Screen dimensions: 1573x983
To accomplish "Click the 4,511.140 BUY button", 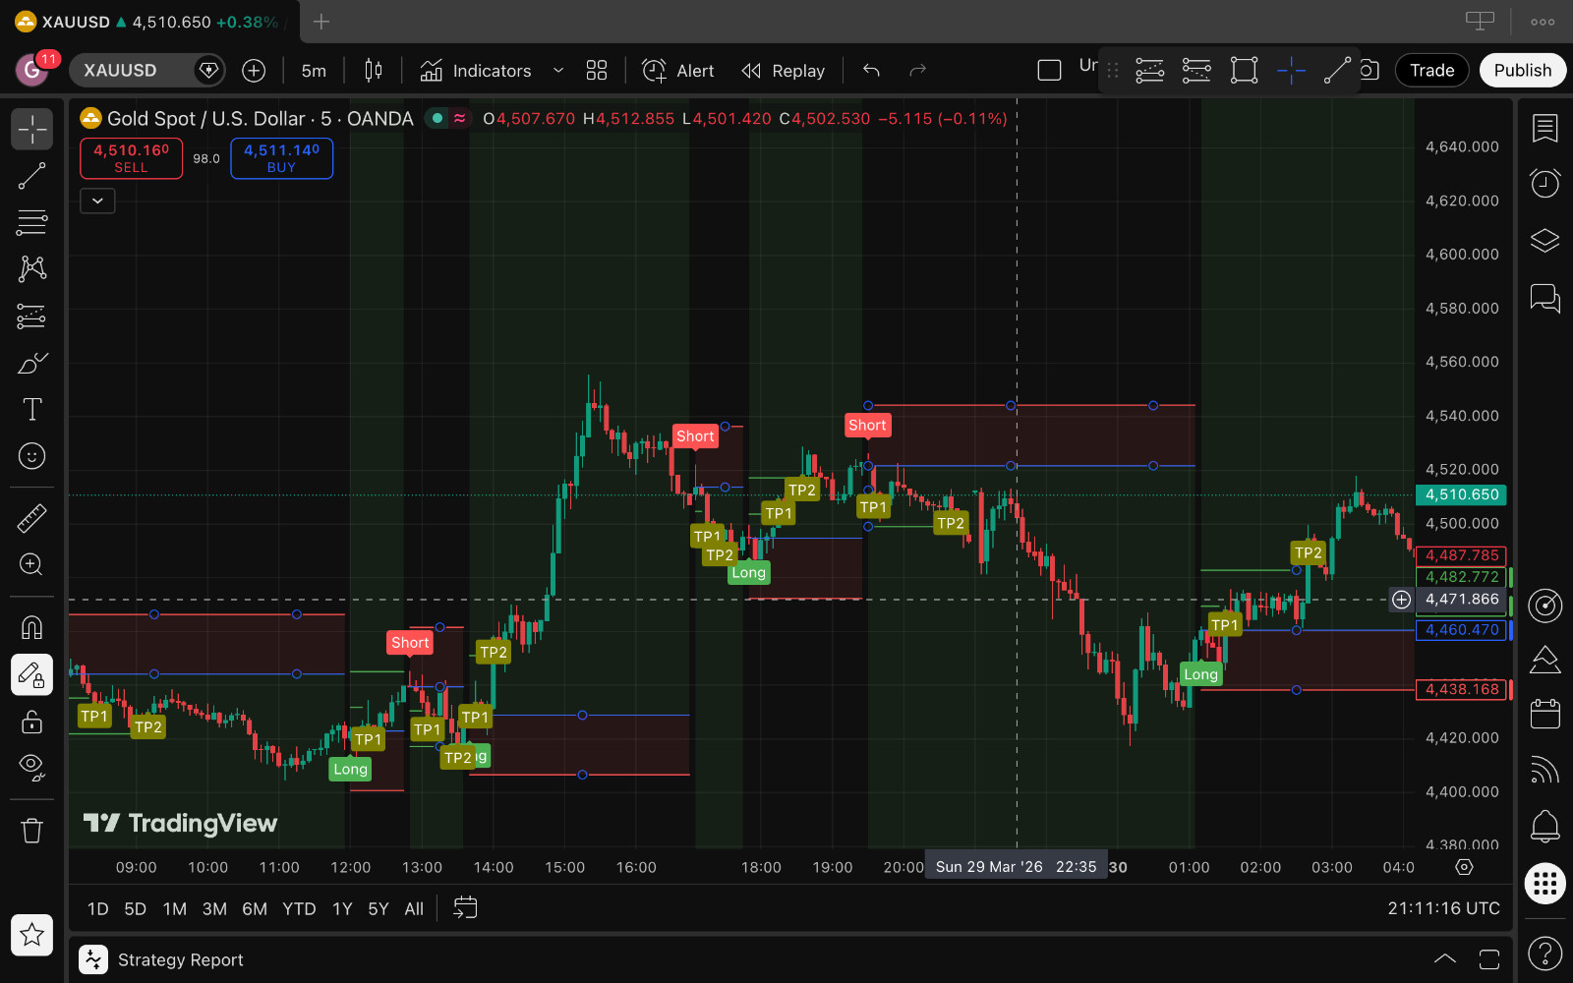I will click(281, 158).
